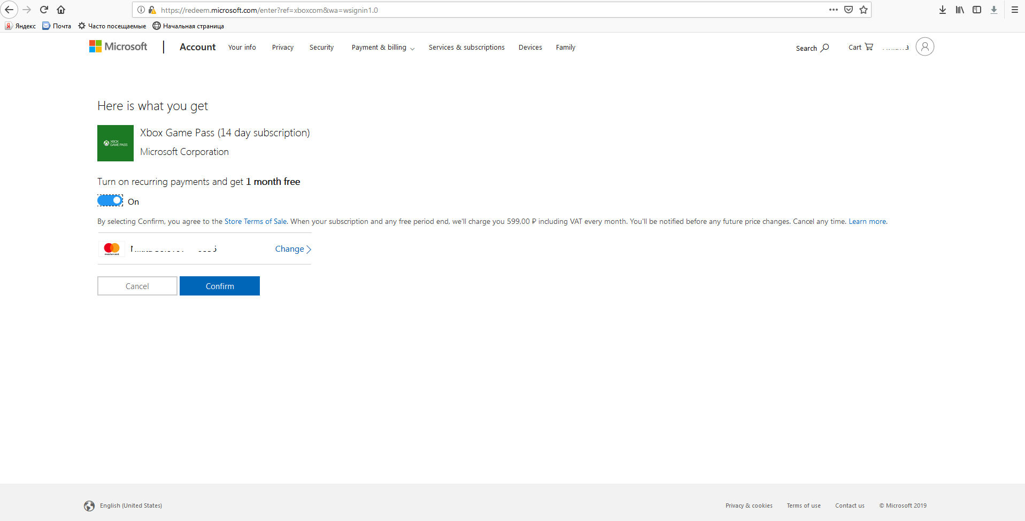The width and height of the screenshot is (1025, 521).
Task: Go back with the browser back arrow
Action: pos(9,10)
